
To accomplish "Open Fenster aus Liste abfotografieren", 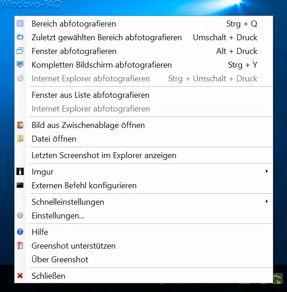I will [x=143, y=95].
